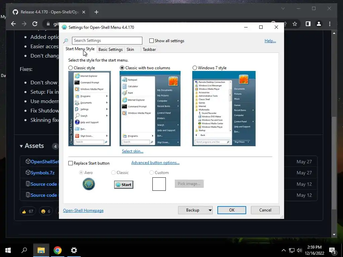The image size is (343, 257).
Task: Click the Classic two columns preview thumbnail
Action: [150, 109]
